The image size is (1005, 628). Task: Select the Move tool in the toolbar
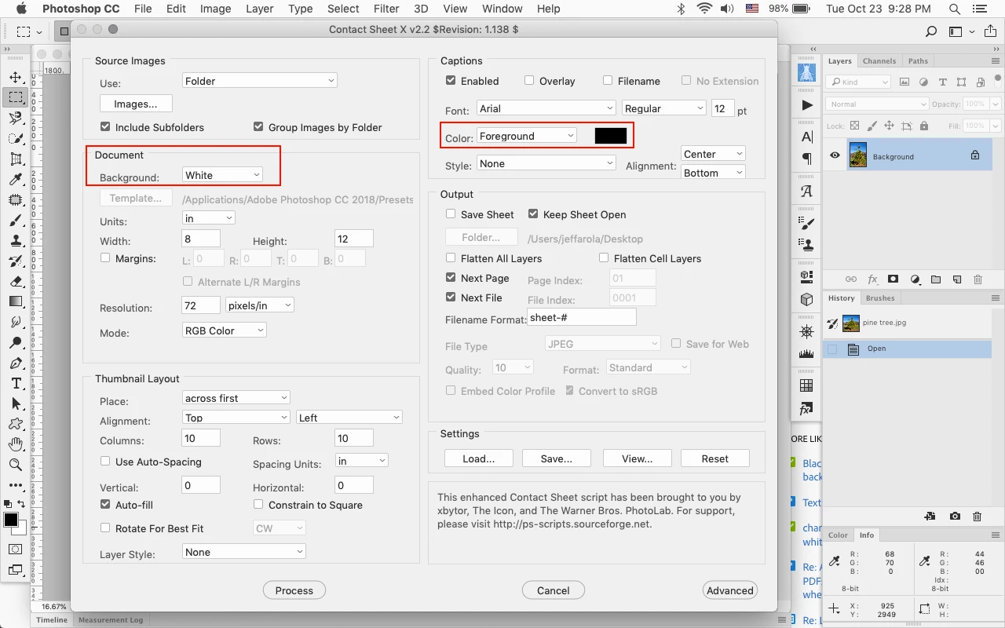point(15,77)
